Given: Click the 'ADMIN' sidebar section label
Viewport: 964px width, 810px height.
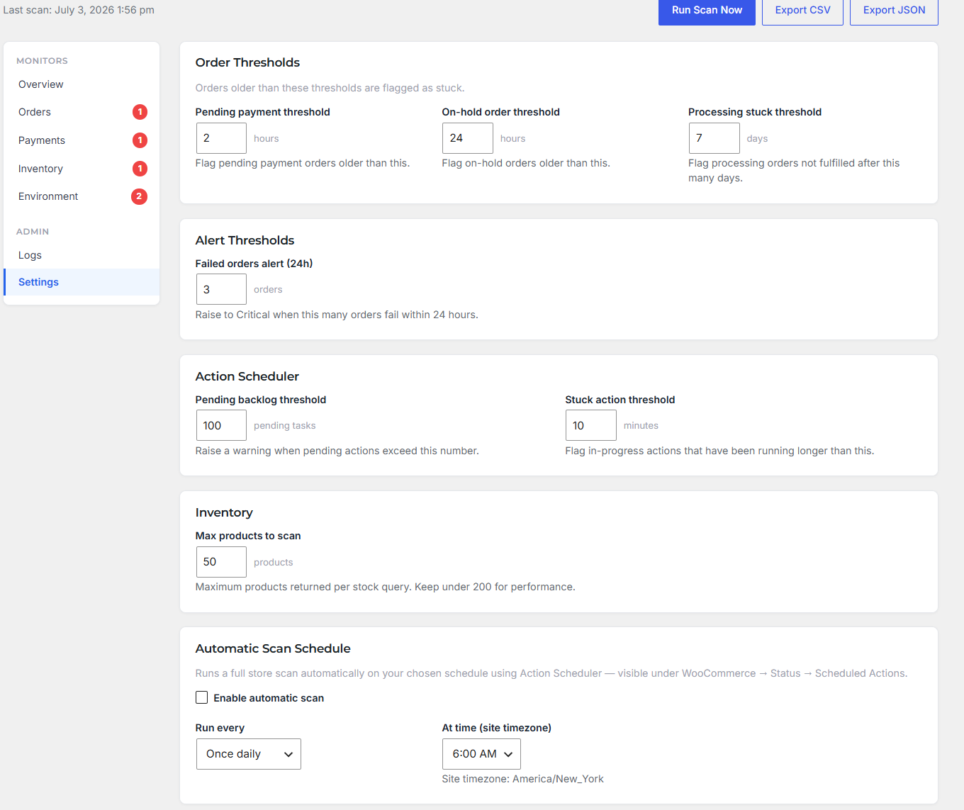Looking at the screenshot, I should point(33,232).
